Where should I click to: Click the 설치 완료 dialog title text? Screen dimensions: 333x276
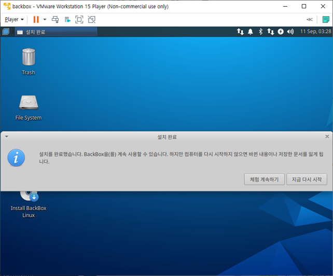(167, 137)
